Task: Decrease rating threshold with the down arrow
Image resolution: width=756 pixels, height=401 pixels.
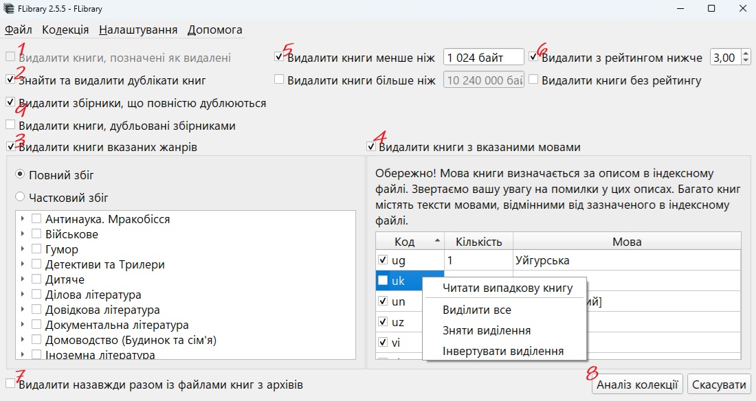Action: pos(746,60)
